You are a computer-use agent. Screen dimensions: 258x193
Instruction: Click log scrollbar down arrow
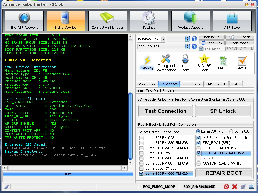coord(130,163)
